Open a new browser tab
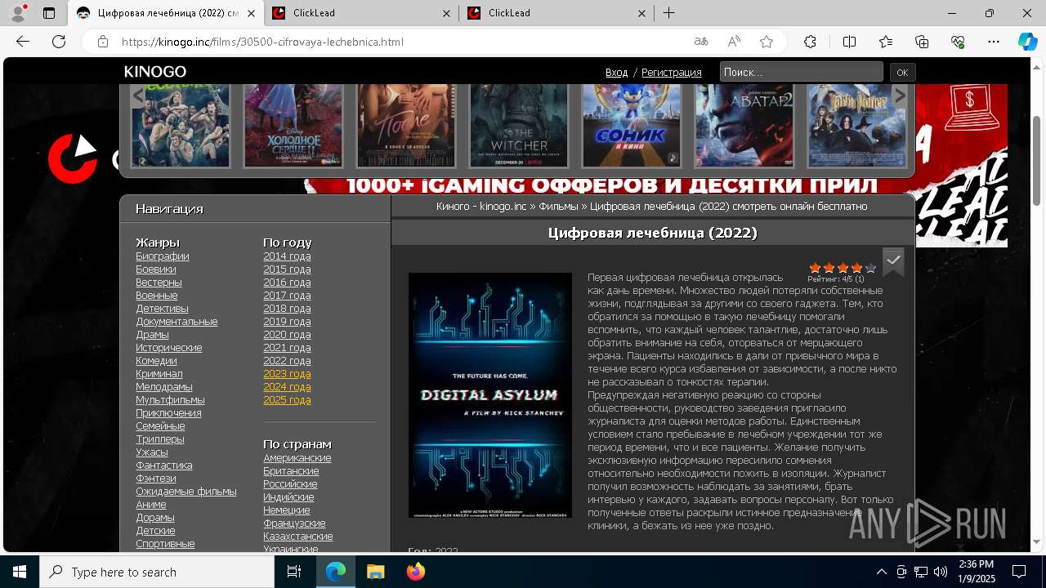 (668, 13)
